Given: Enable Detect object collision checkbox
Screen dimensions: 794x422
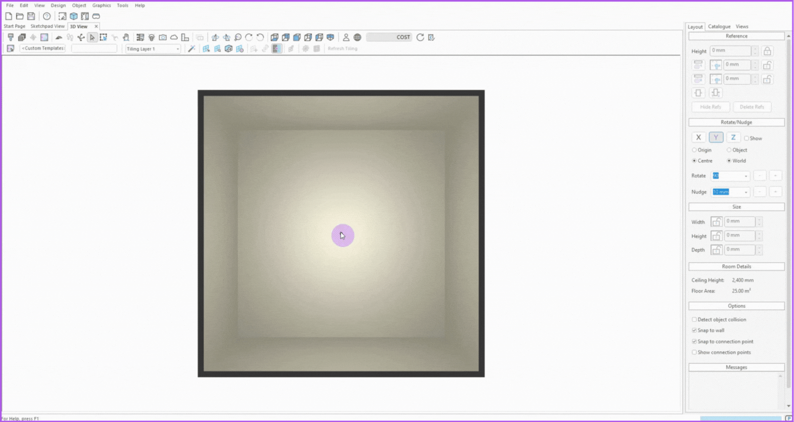Looking at the screenshot, I should (694, 319).
